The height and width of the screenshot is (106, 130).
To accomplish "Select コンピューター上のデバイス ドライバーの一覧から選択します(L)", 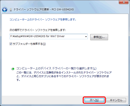I will pyautogui.click(x=56, y=68).
